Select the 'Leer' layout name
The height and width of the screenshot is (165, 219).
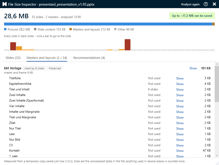click(x=12, y=134)
